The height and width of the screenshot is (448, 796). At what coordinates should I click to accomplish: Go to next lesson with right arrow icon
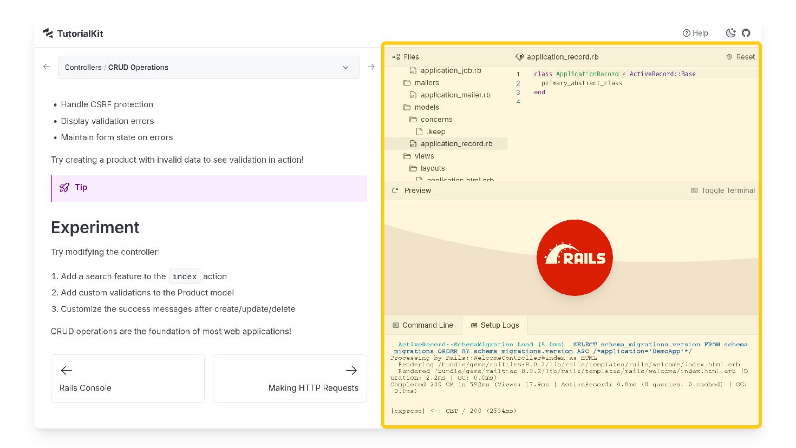(371, 67)
